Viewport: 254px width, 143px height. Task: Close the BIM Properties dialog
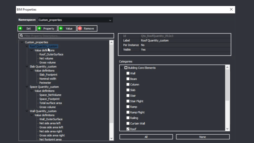pos(231,9)
